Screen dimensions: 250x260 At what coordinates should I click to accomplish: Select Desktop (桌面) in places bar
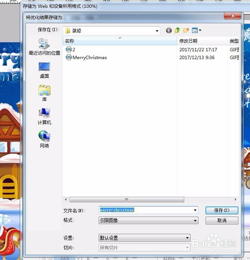(44, 70)
